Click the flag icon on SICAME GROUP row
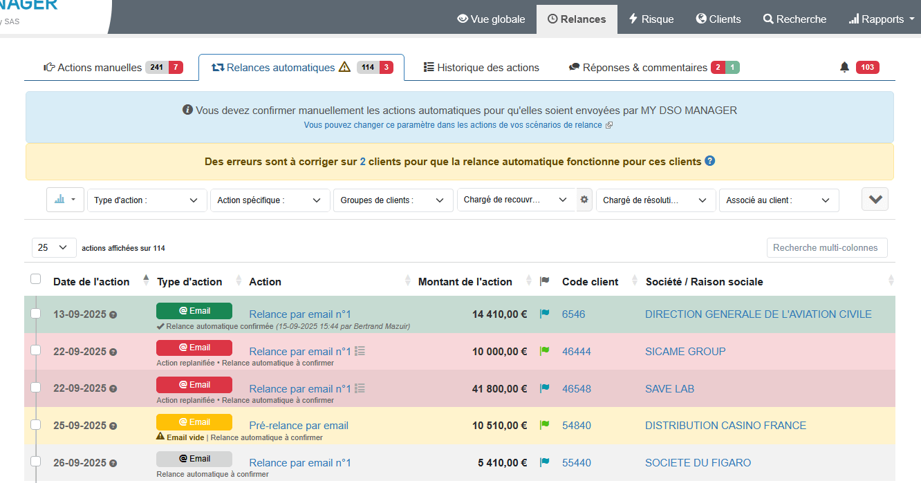Screen dimensions: 921x483 pyautogui.click(x=544, y=351)
